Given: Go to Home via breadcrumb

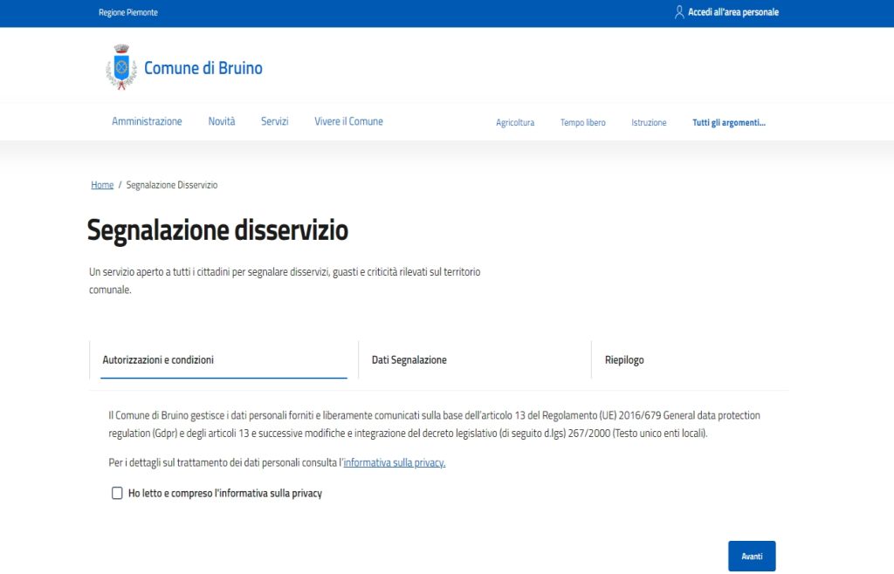Looking at the screenshot, I should [x=102, y=185].
